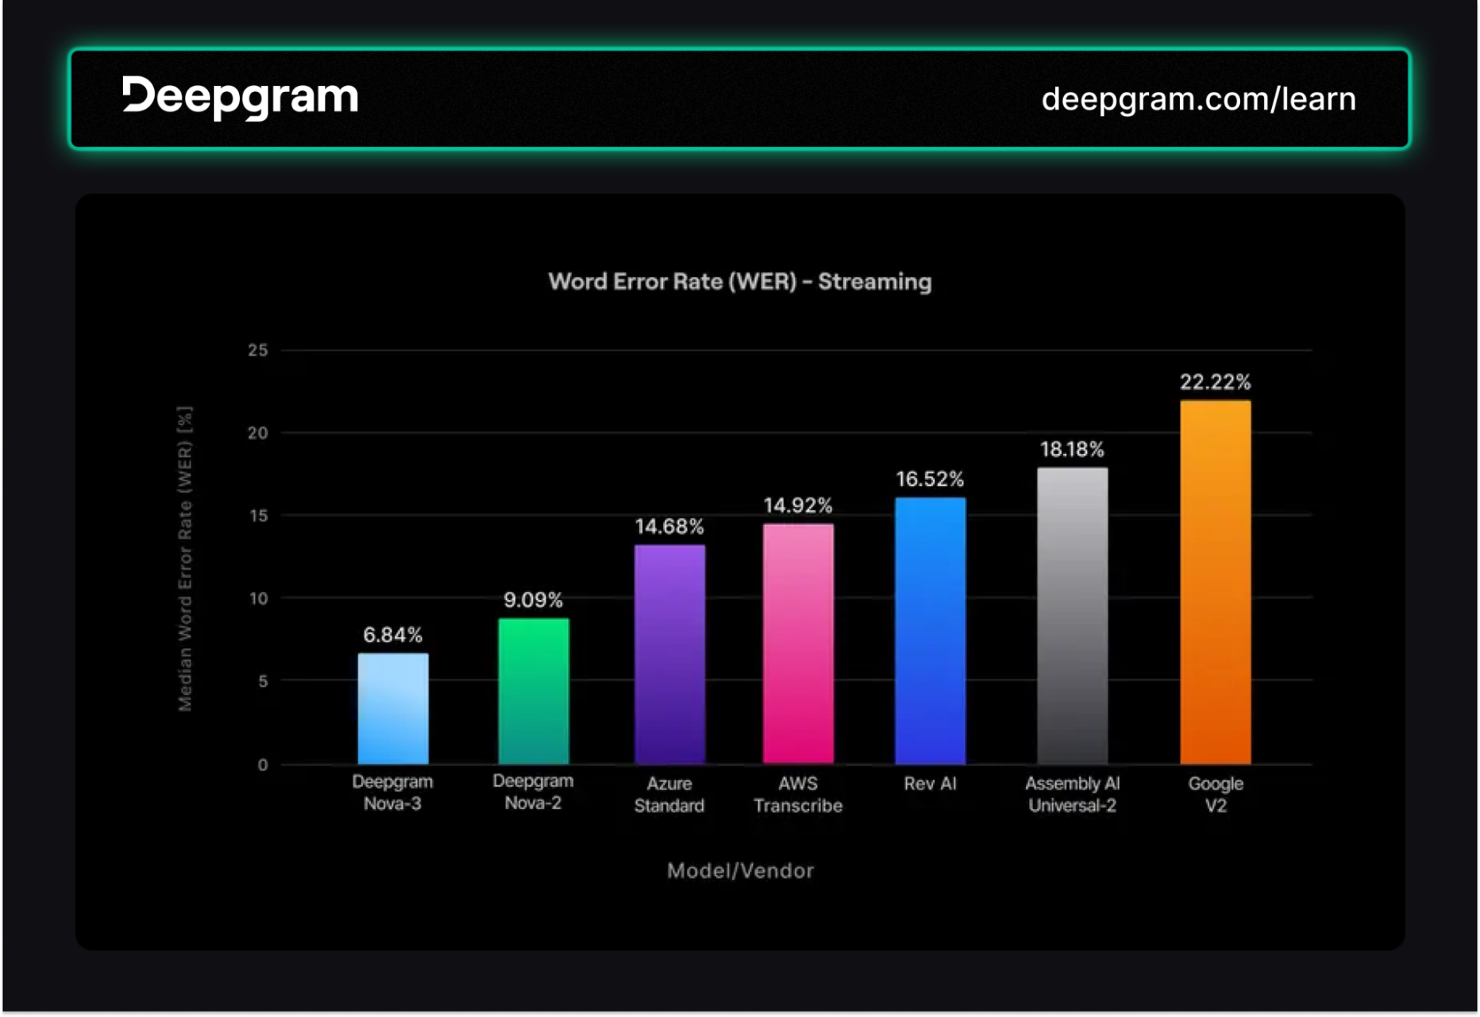
Task: Click the 18.18% value label
Action: coord(1072,449)
